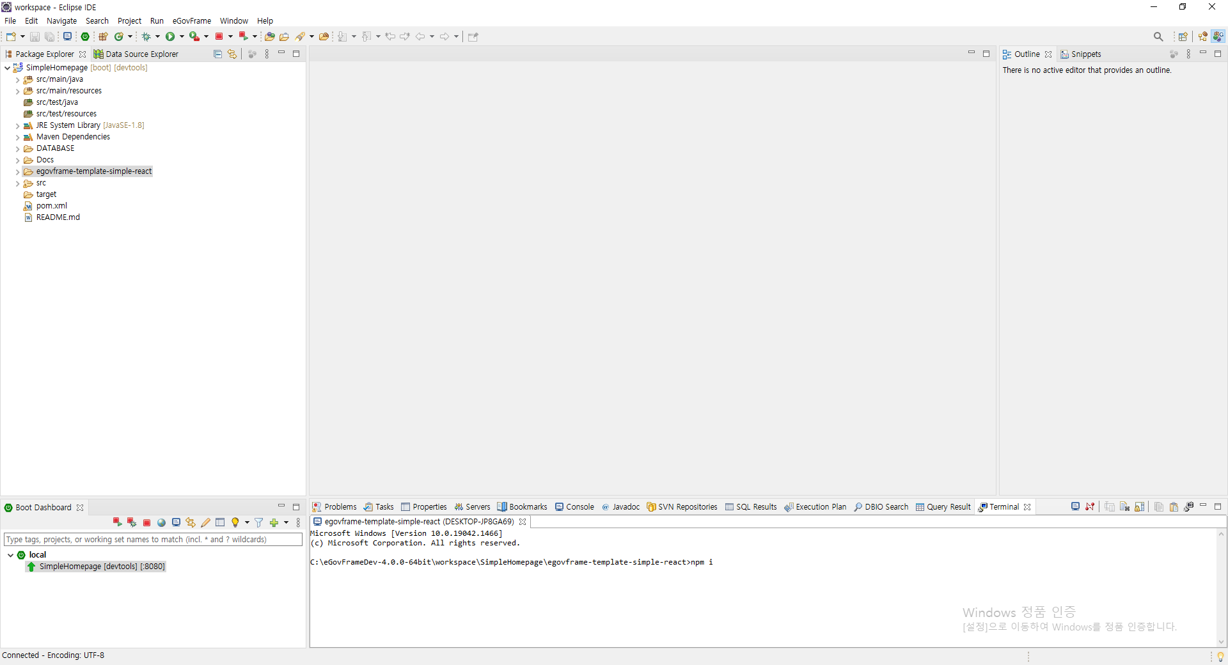Click the Boot Dashboard tag filter field
Screen dimensions: 1228x665
coord(153,540)
